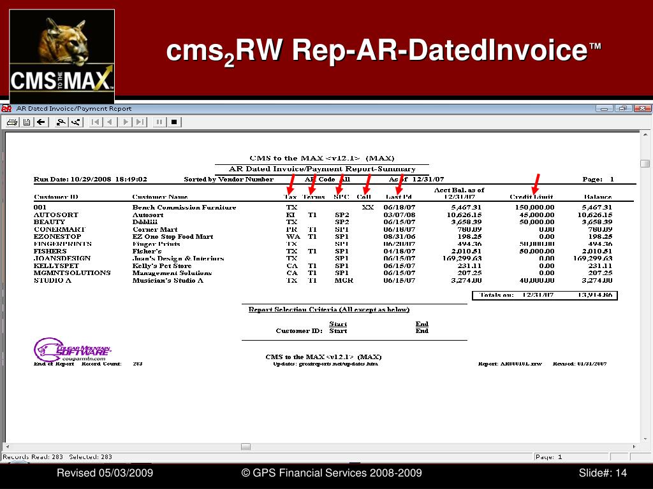Click the 'Customer Name' column header
This screenshot has width=653, height=489.
tap(160, 197)
